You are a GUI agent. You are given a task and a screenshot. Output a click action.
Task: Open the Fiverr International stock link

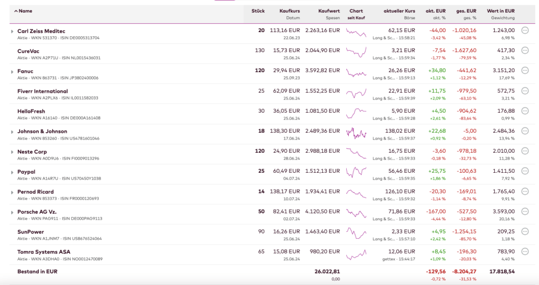[43, 91]
